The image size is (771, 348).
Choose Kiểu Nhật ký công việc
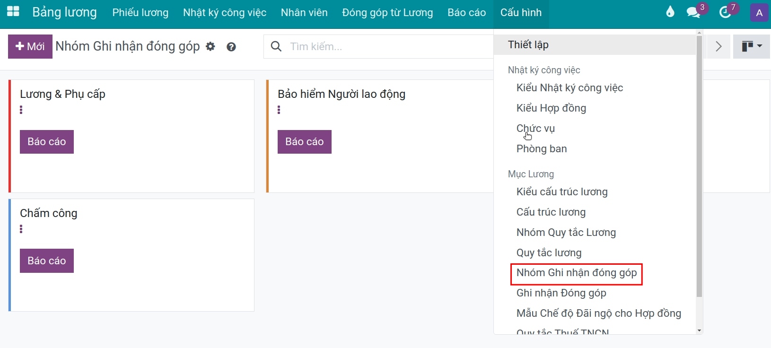(569, 88)
